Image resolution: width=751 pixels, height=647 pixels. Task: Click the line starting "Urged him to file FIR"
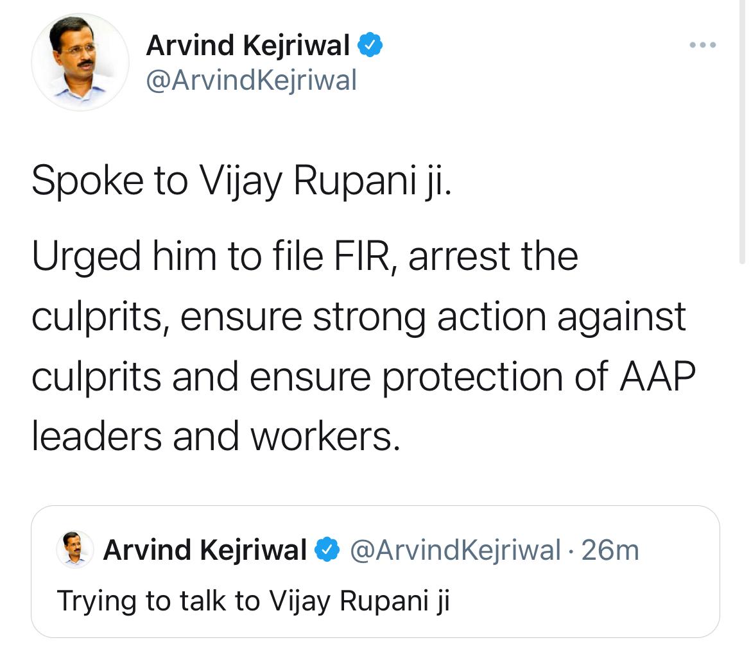pos(305,256)
